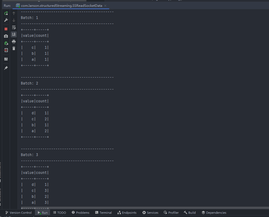Print the console output
Viewport: 269px width, 217px height.
pos(14,41)
